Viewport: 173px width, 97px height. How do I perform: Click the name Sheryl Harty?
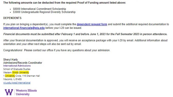point(10,60)
